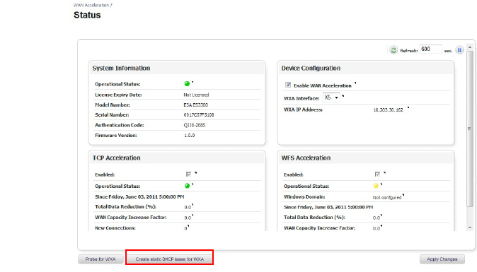Click System Information green operational status indicator
The width and height of the screenshot is (477, 272).
coord(187,84)
